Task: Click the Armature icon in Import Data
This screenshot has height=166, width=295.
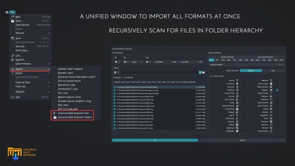Action: pyautogui.click(x=237, y=83)
